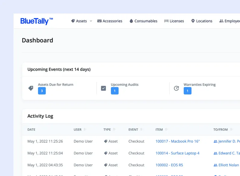Click the Assets Due for Return tag icon

(31, 88)
